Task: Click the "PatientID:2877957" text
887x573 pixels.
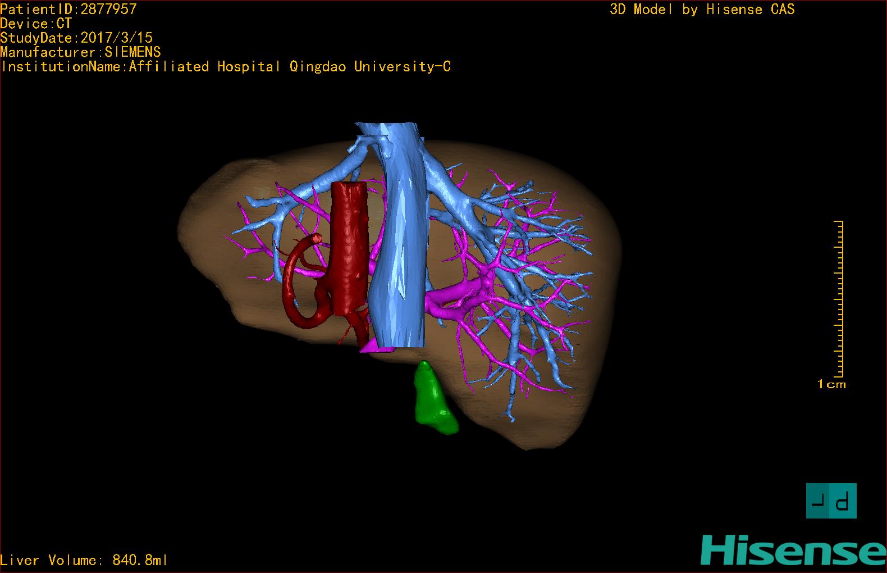Action: click(x=68, y=9)
